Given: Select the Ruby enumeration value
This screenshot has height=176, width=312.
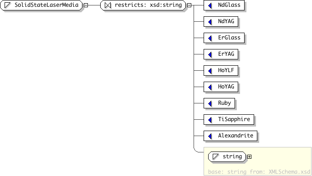Looking at the screenshot, I should (x=219, y=103).
